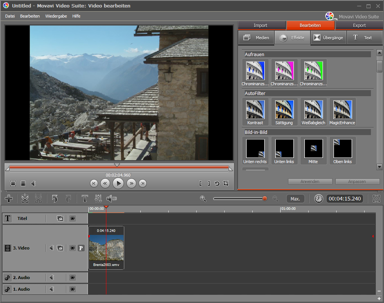Click the timeline zoom slider handle

265,199
